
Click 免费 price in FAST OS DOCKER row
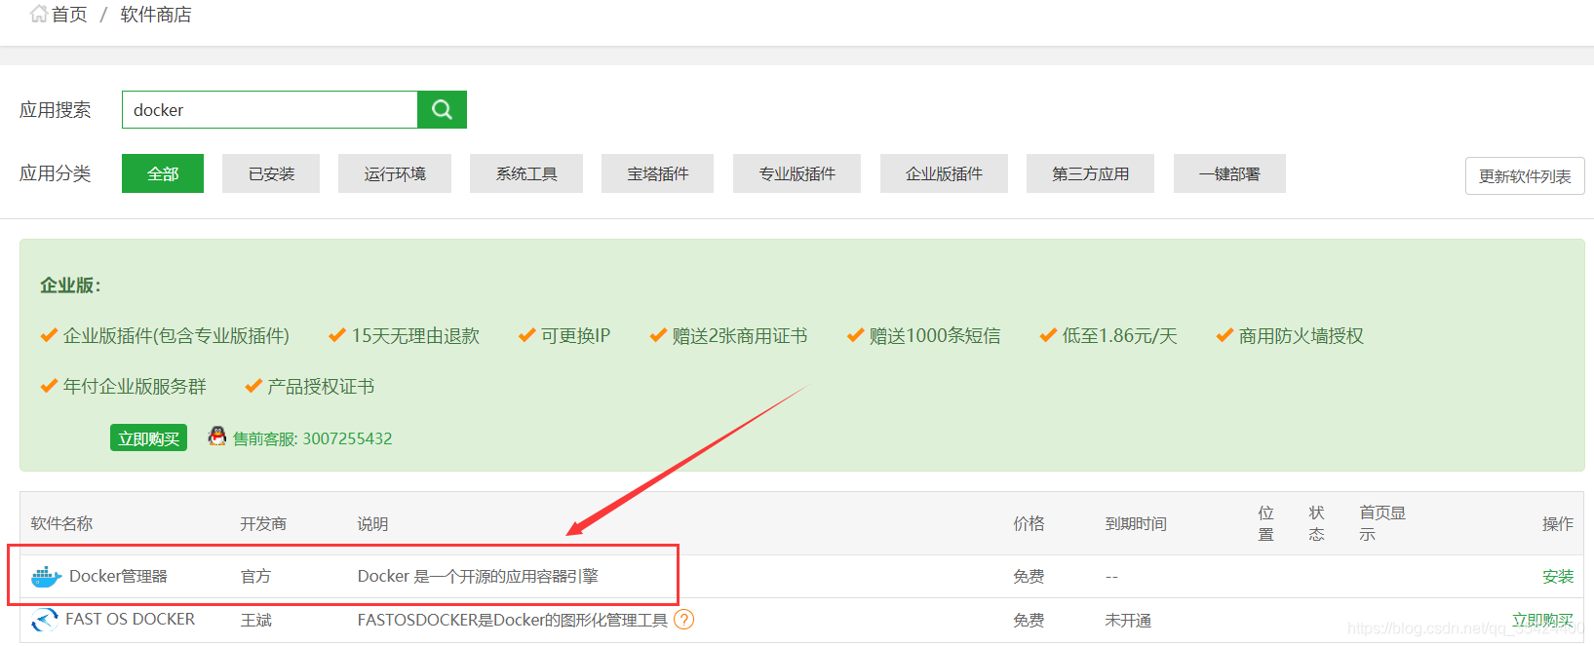click(x=1029, y=621)
